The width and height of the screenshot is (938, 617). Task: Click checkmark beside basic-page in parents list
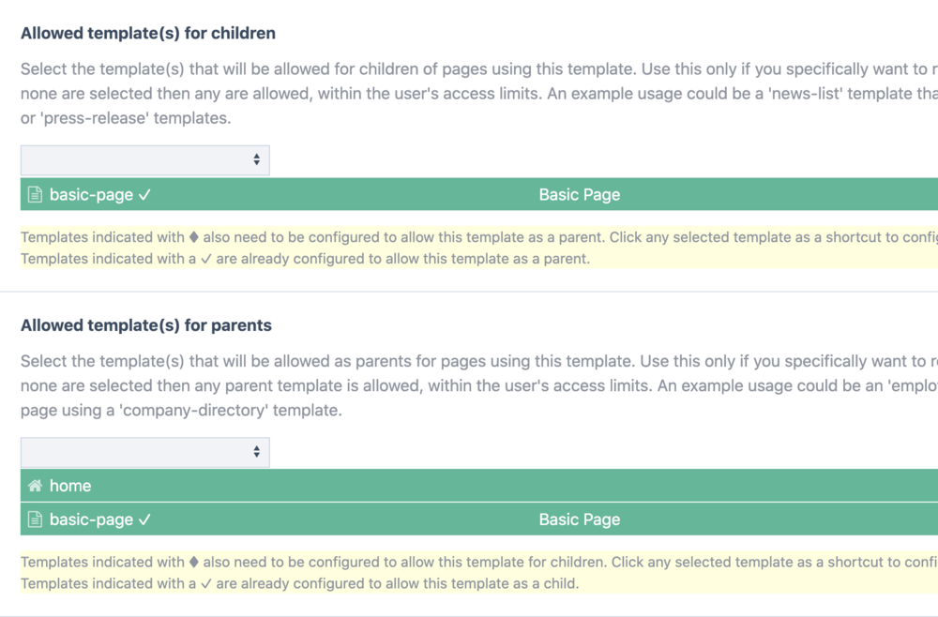point(144,519)
